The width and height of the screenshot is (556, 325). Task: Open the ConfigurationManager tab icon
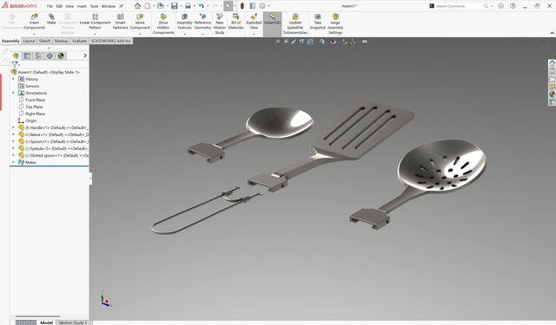click(38, 55)
